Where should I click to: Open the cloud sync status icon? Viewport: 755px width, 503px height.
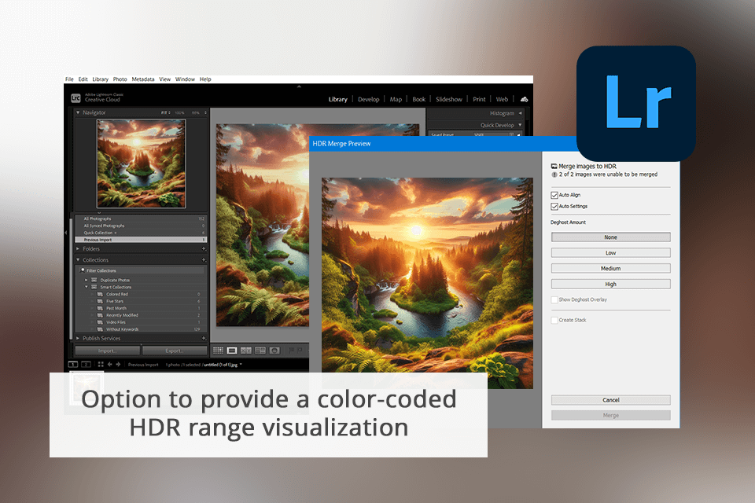(524, 99)
